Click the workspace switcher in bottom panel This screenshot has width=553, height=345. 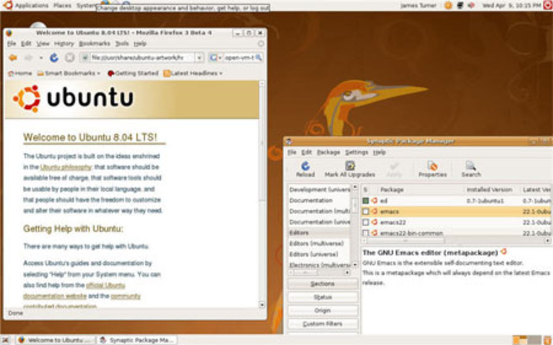[527, 340]
